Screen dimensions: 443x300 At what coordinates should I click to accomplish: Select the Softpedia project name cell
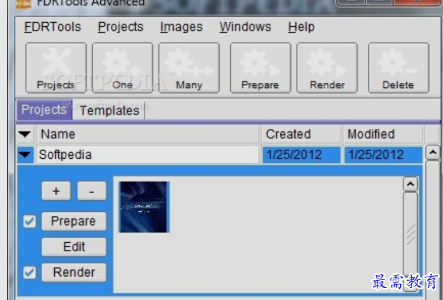(147, 155)
